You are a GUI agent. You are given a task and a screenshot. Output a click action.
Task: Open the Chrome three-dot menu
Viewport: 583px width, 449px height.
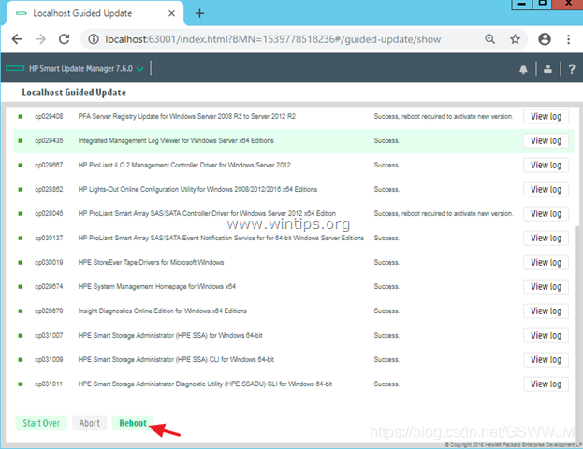point(569,39)
